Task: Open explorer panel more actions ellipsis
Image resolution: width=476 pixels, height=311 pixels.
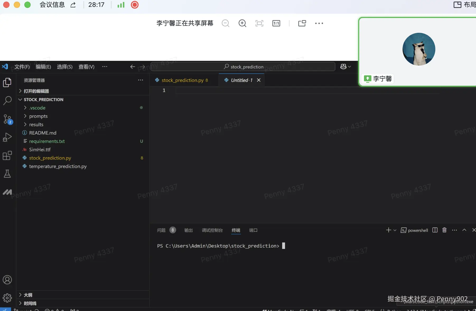Action: [x=141, y=80]
